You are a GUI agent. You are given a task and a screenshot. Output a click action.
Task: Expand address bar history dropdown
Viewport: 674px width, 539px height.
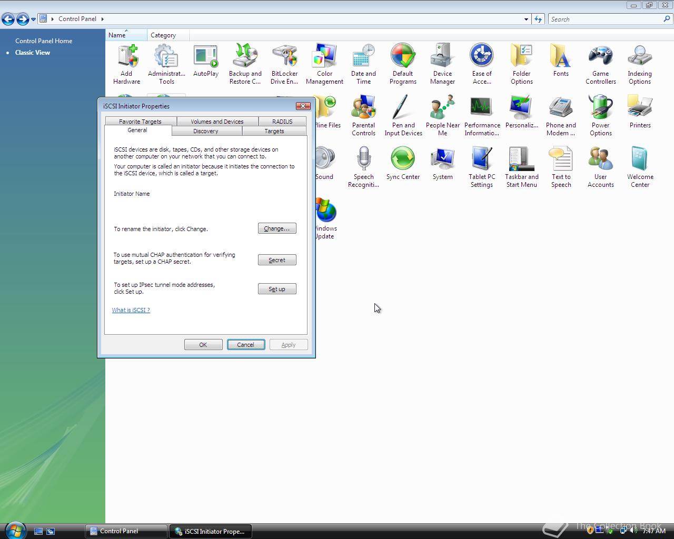[526, 19]
